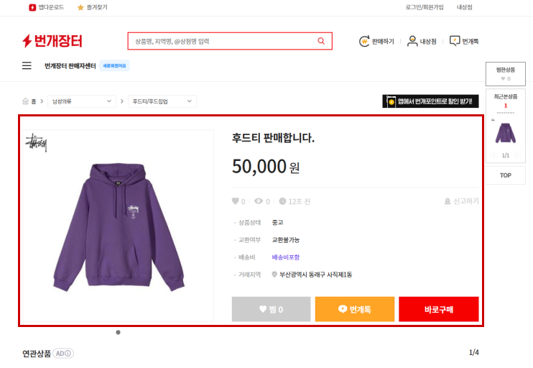The image size is (533, 368).
Task: Report listing with 신고하기
Action: pyautogui.click(x=461, y=201)
